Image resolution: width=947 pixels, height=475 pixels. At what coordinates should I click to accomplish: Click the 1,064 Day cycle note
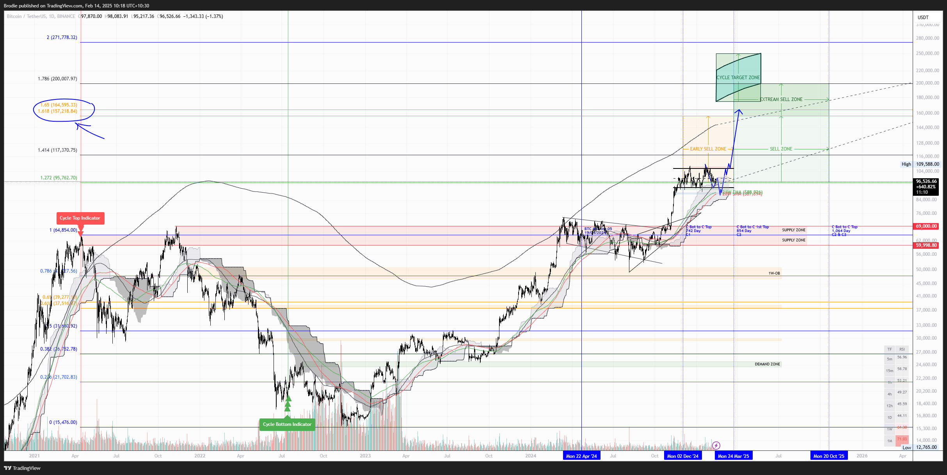click(841, 231)
